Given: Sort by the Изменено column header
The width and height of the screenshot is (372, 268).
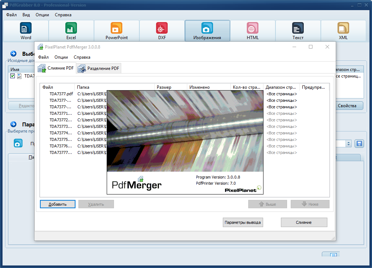Looking at the screenshot, I should click(209, 87).
